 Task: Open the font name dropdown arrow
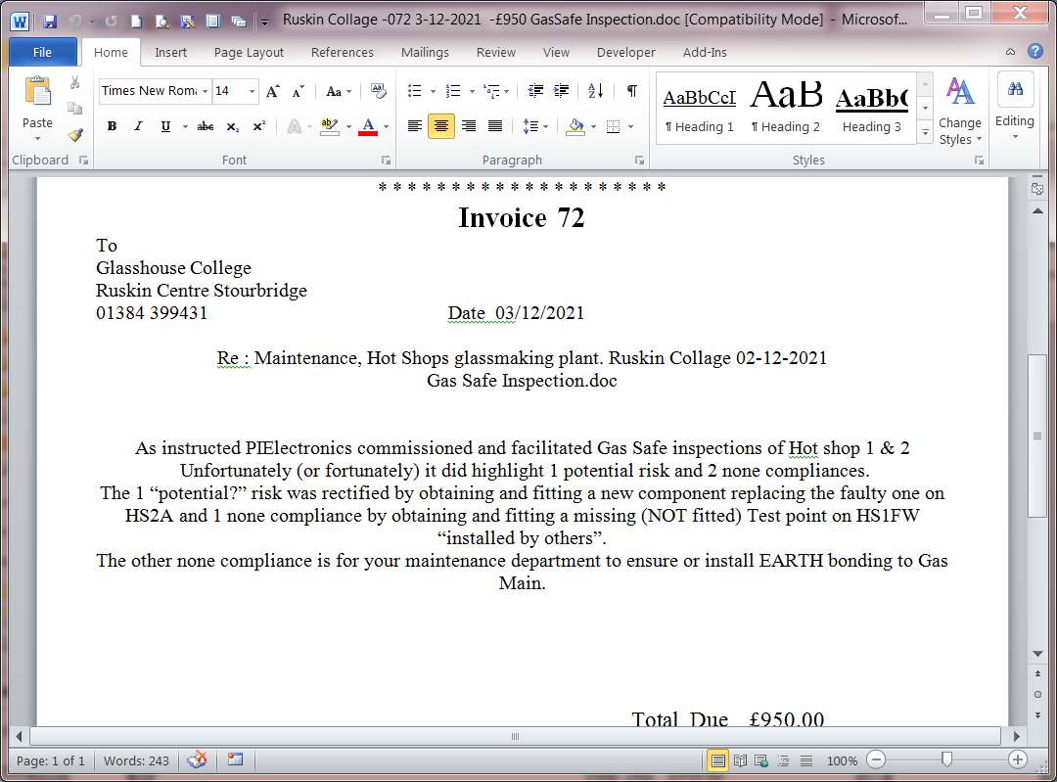(x=205, y=91)
